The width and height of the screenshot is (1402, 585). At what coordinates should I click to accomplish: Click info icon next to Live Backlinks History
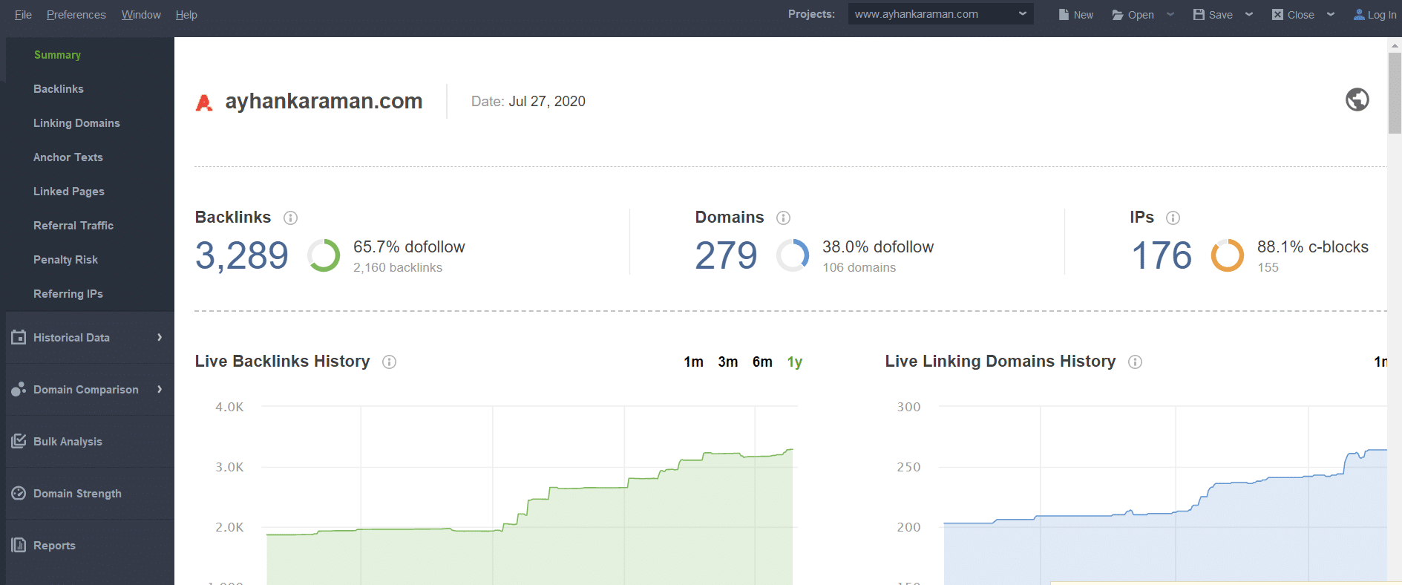[390, 362]
